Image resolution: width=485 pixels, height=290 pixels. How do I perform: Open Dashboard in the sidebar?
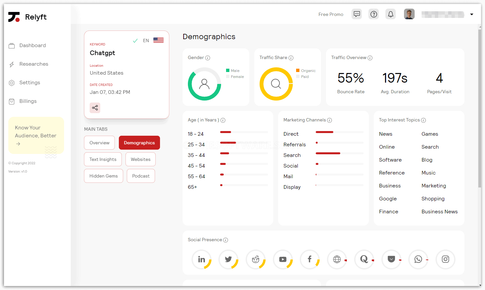[x=27, y=45]
